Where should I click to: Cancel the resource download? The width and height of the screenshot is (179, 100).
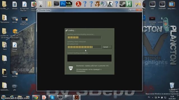107,47
